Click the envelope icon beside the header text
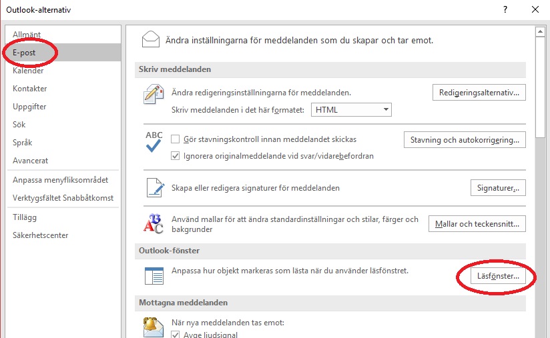This screenshot has height=338, width=550. tap(150, 41)
